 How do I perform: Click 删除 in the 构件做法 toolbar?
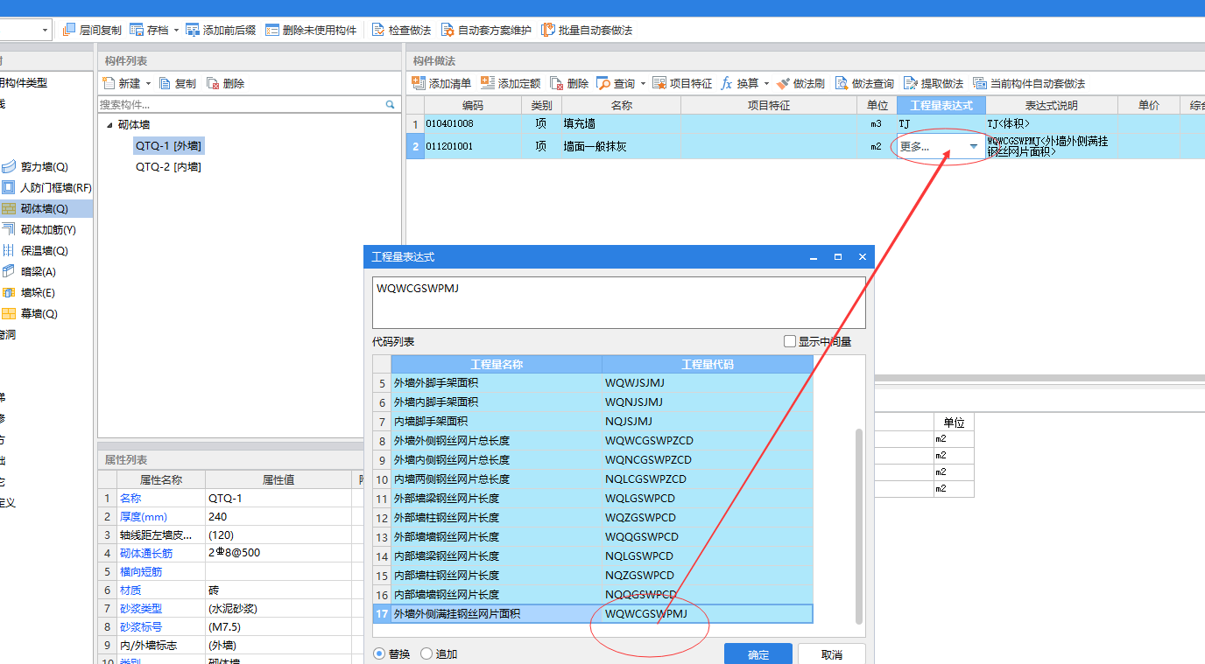point(569,83)
